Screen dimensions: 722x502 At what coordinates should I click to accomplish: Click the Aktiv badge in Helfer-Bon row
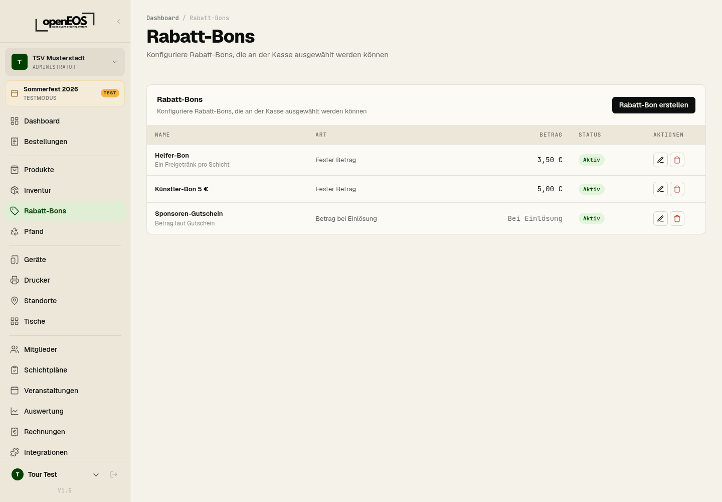point(592,160)
